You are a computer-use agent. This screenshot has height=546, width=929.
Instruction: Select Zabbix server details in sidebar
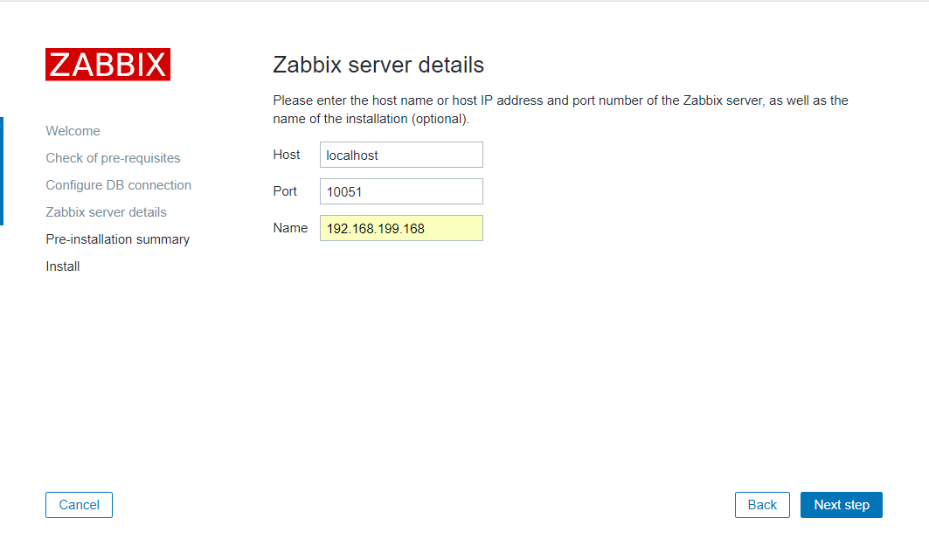click(x=106, y=212)
